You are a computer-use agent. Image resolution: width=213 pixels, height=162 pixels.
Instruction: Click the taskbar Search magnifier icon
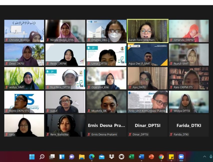pos(42,157)
